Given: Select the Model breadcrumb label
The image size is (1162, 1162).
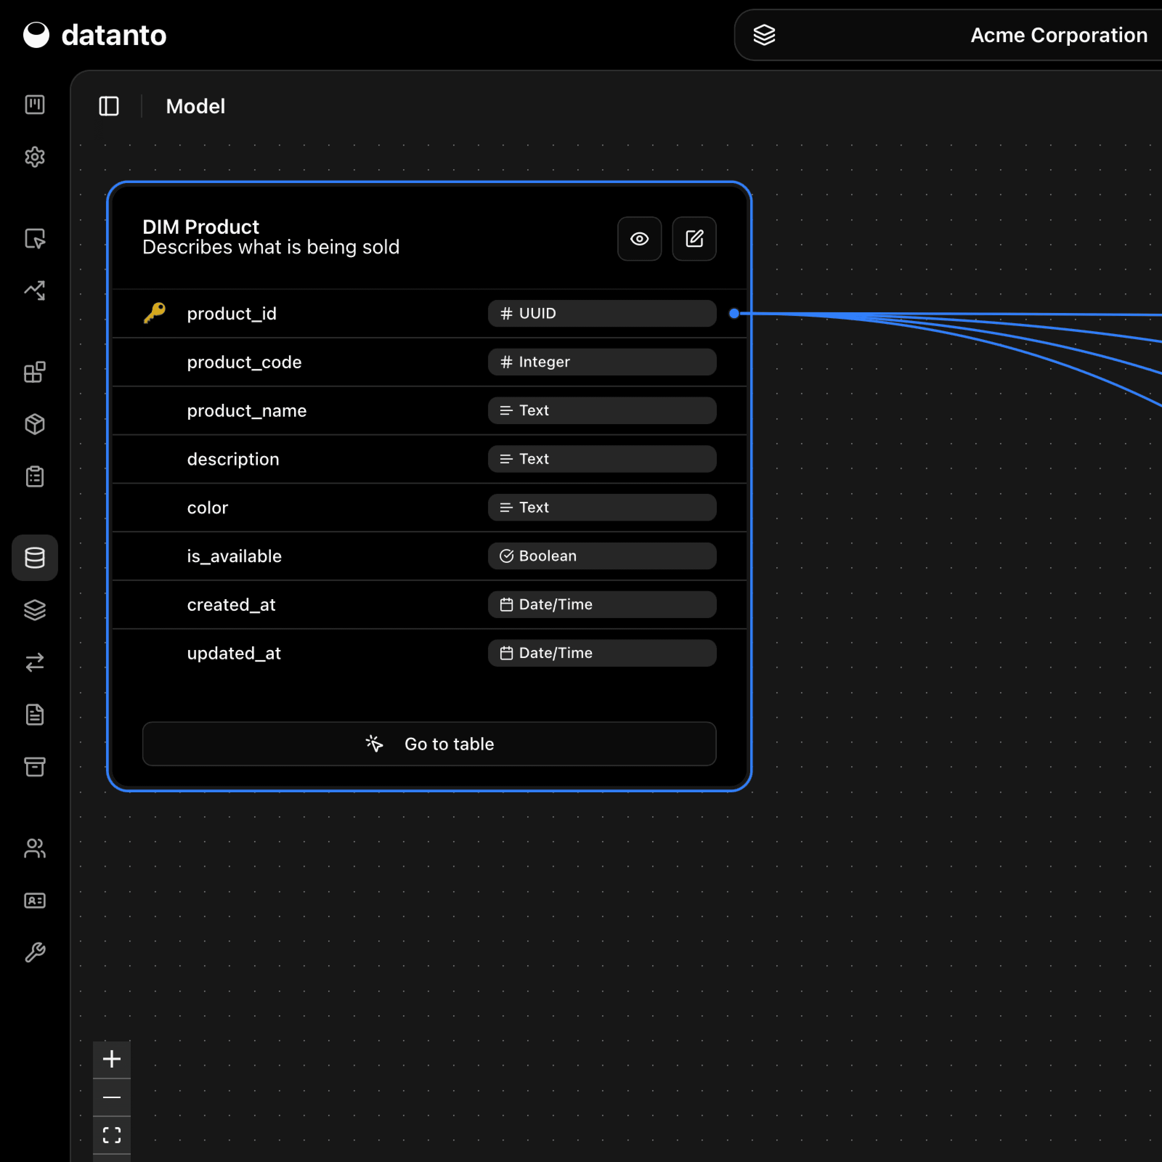Looking at the screenshot, I should click(195, 106).
